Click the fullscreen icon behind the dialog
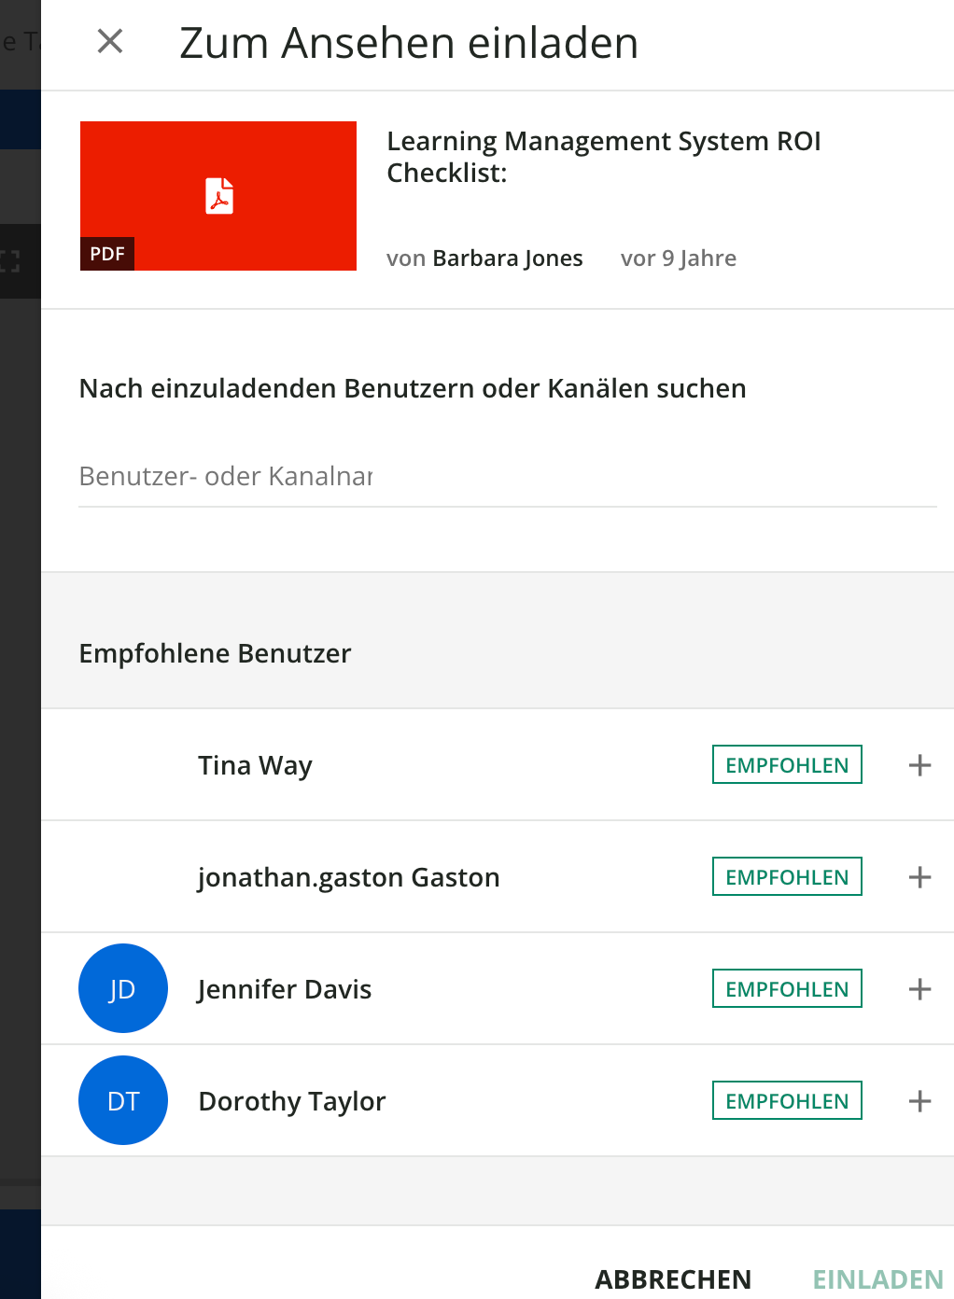This screenshot has height=1299, width=954. pos(10,261)
